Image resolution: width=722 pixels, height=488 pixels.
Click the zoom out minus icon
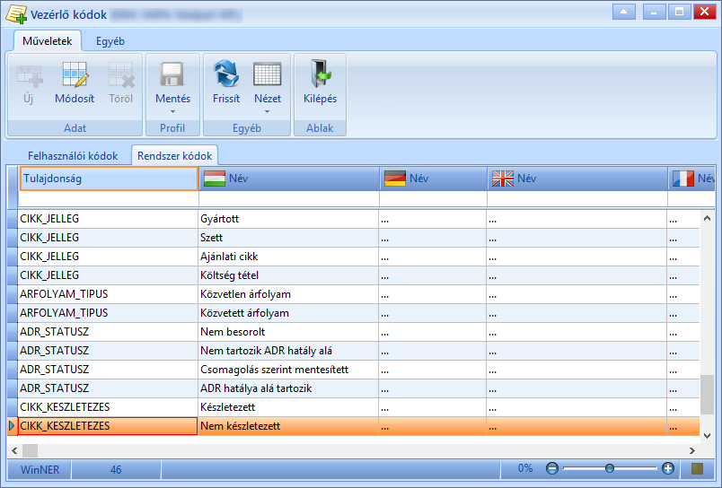pyautogui.click(x=551, y=468)
